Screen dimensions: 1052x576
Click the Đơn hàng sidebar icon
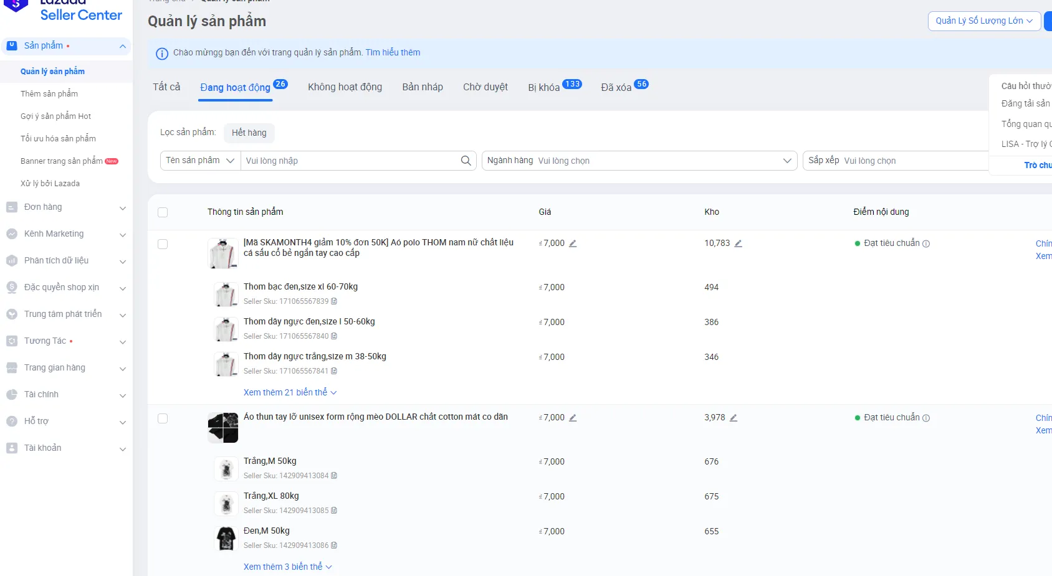12,207
